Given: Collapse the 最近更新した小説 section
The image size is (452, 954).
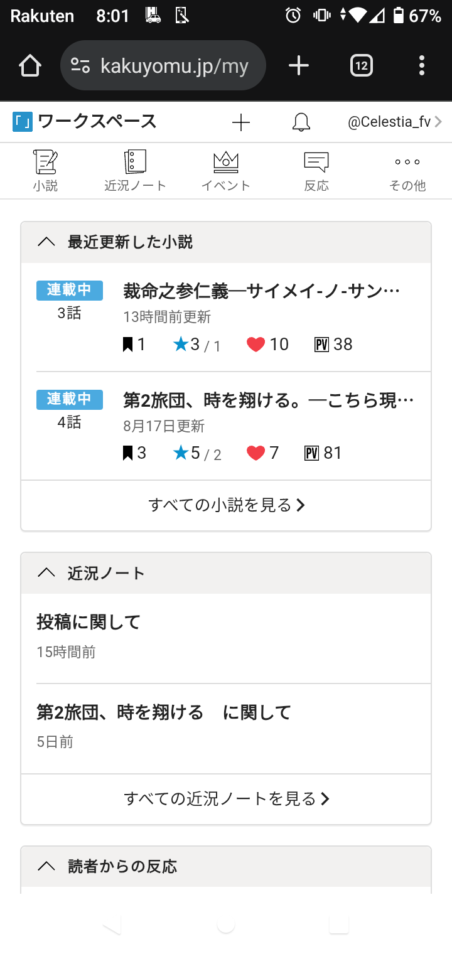Looking at the screenshot, I should coord(46,242).
